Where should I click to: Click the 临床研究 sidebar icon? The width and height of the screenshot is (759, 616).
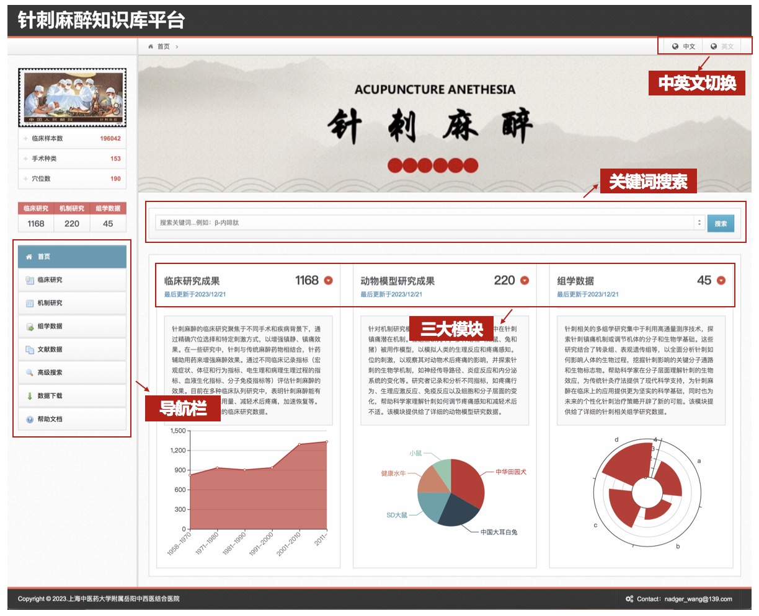(30, 280)
